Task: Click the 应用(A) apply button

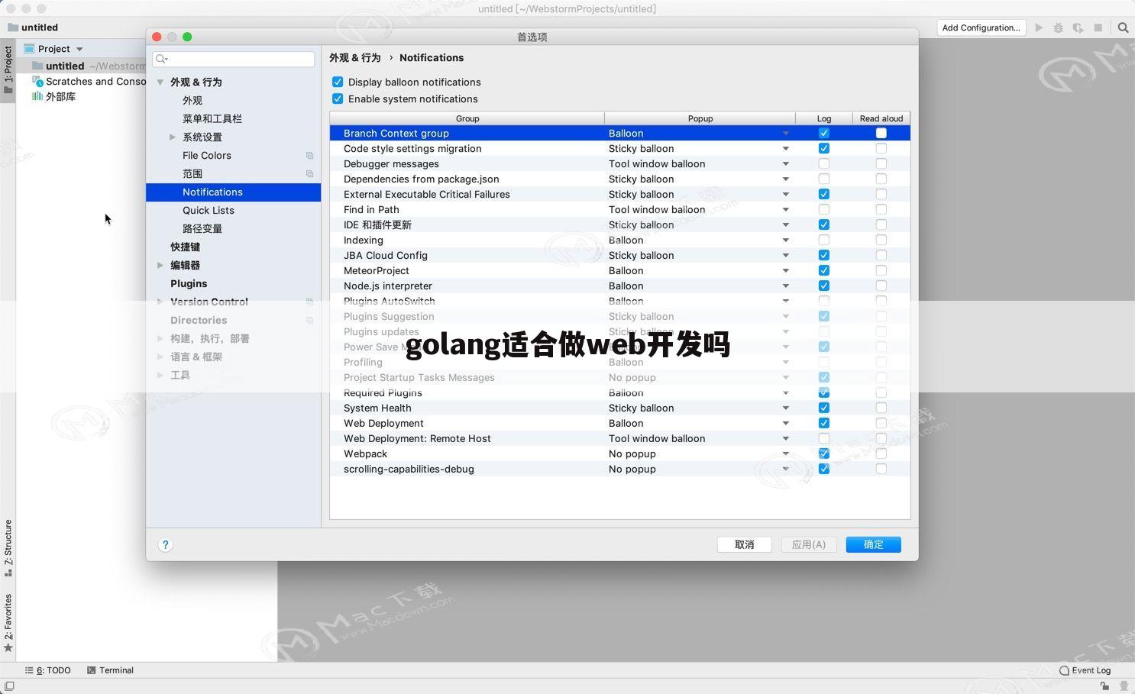Action: pos(809,544)
